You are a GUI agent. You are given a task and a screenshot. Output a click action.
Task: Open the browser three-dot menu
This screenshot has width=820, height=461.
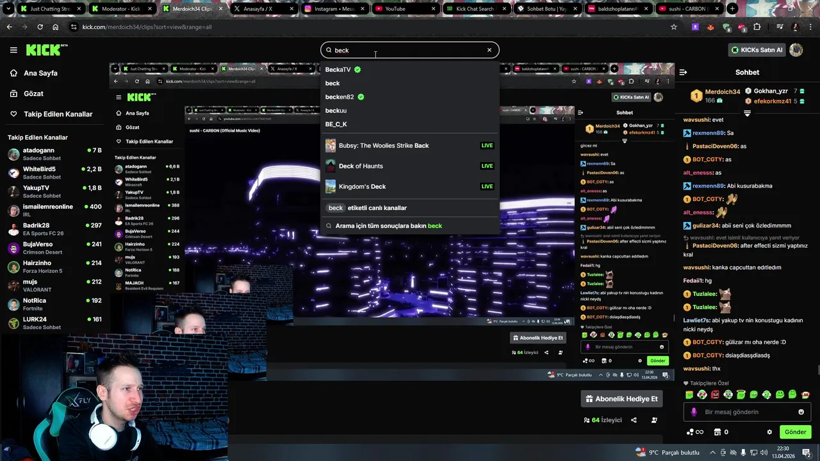coord(810,27)
